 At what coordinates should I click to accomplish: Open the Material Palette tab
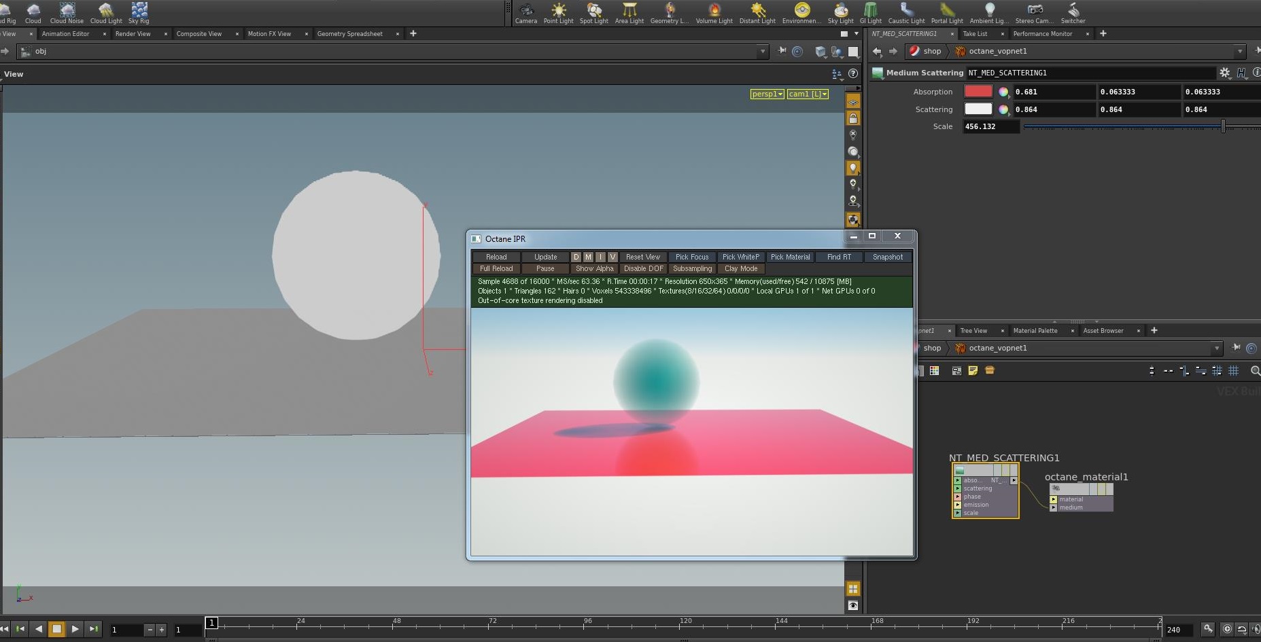tap(1035, 331)
